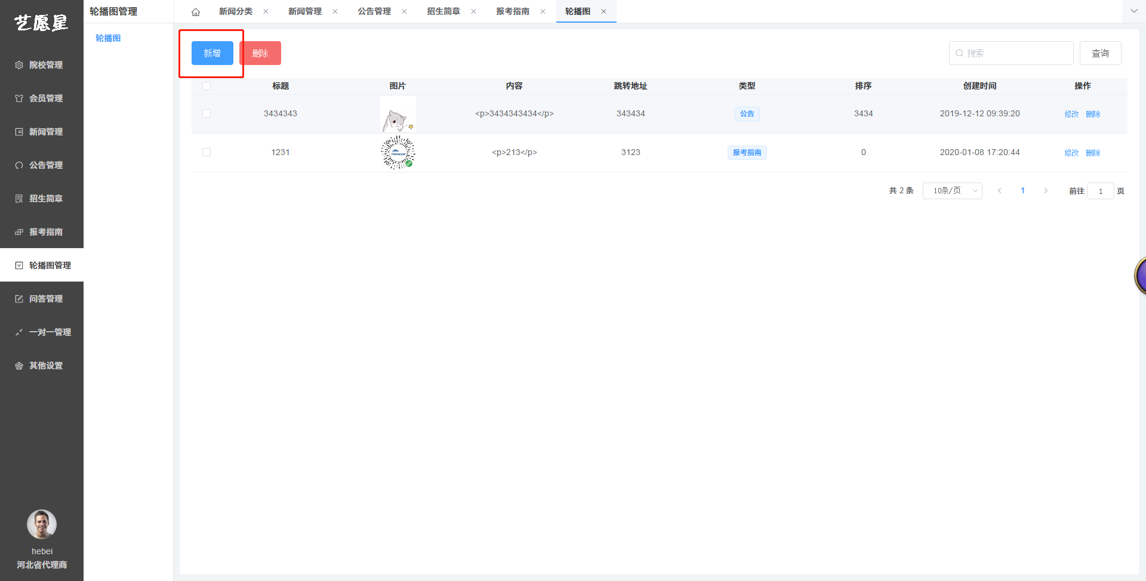Click the 招生简章 document icon
The image size is (1146, 581).
(x=19, y=199)
